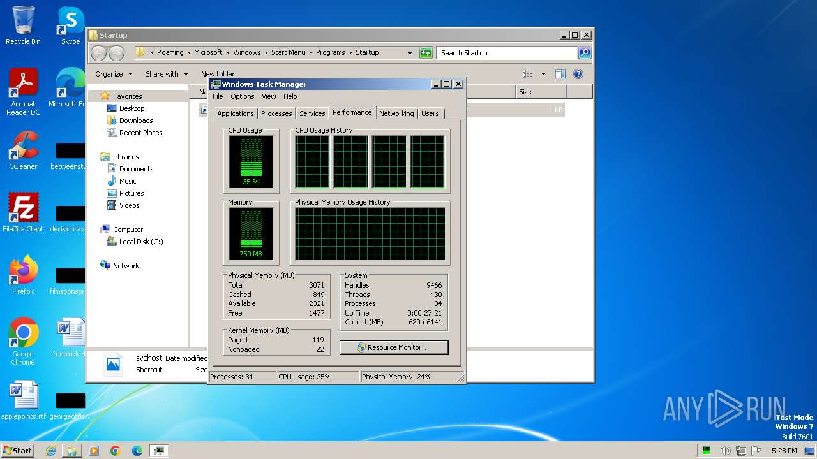Open Google Chrome desktop shortcut

coord(23,342)
